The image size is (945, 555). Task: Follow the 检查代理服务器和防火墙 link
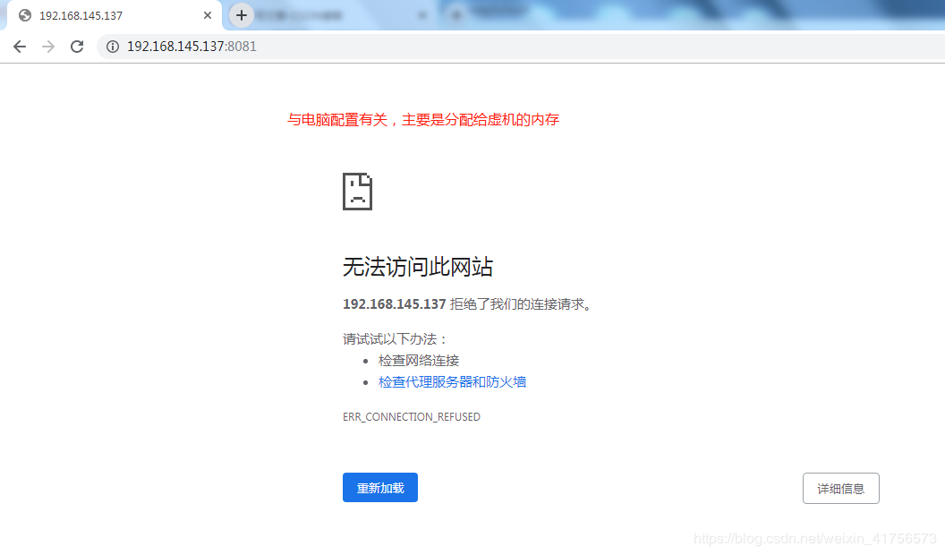453,381
